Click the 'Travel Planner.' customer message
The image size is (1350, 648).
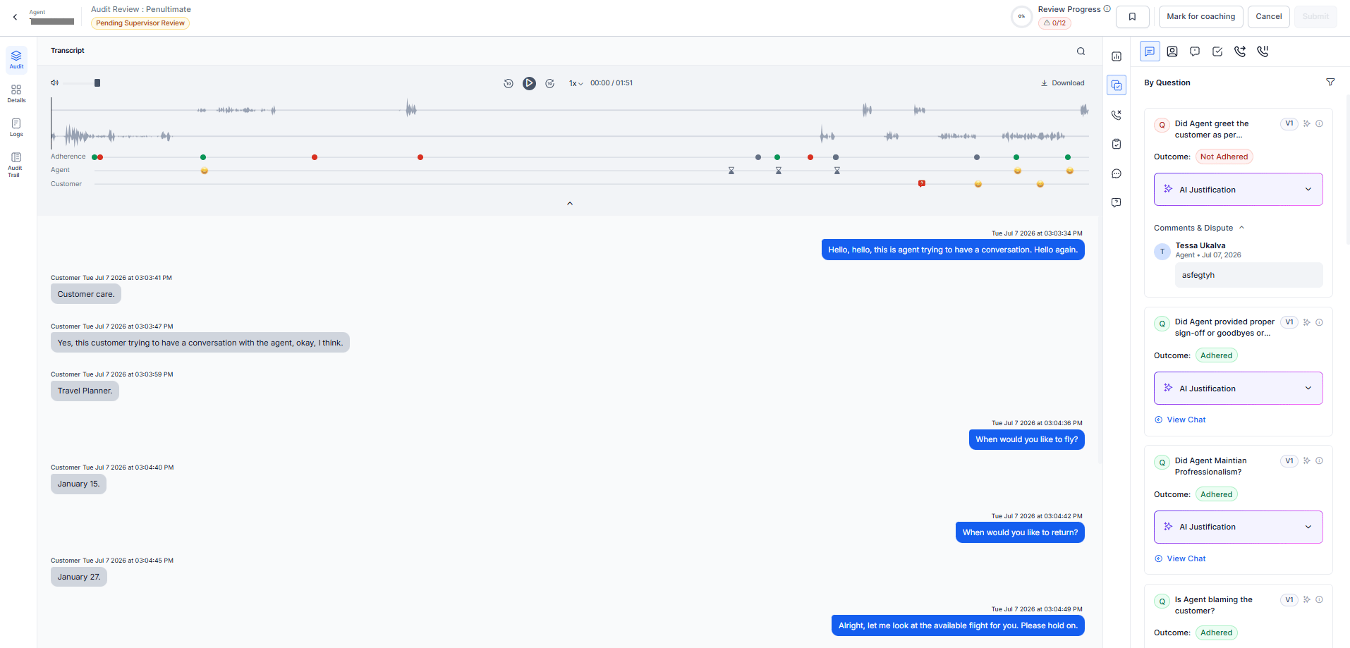85,391
